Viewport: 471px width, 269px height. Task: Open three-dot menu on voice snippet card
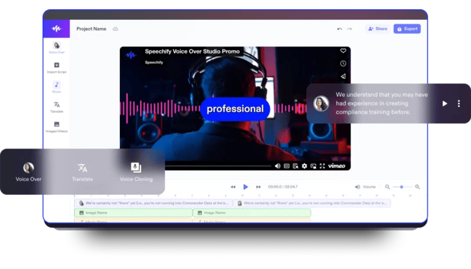[x=459, y=103]
